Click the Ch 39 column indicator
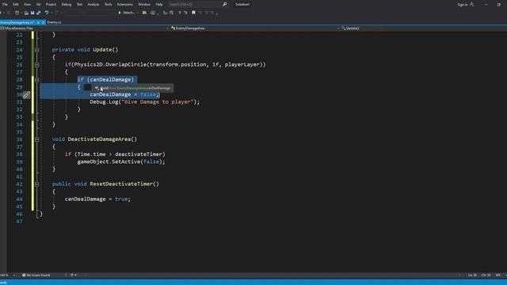Image resolution: width=507 pixels, height=285 pixels. [x=486, y=275]
